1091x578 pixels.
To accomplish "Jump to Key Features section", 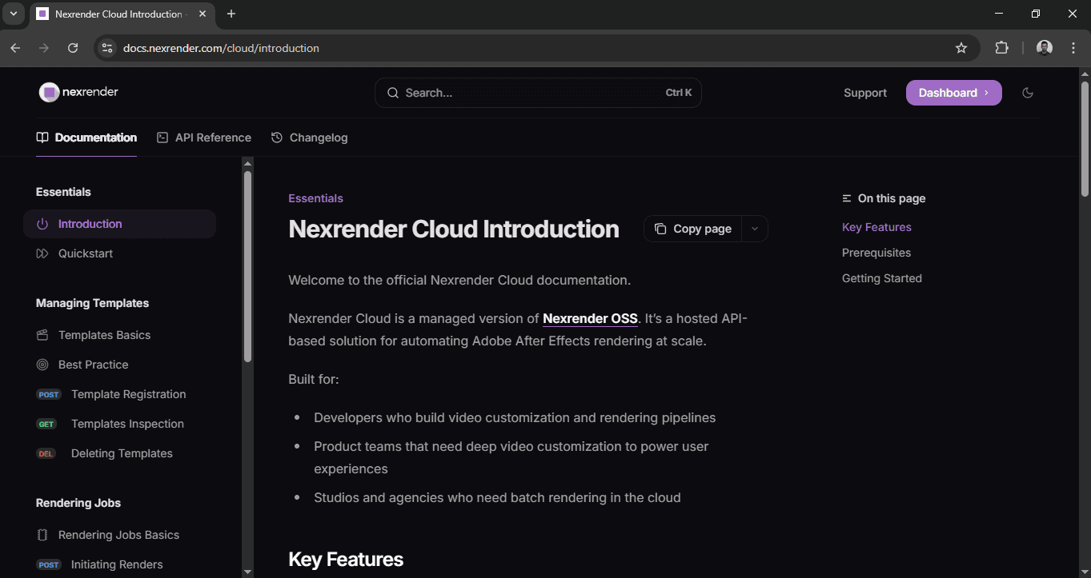I will [876, 227].
